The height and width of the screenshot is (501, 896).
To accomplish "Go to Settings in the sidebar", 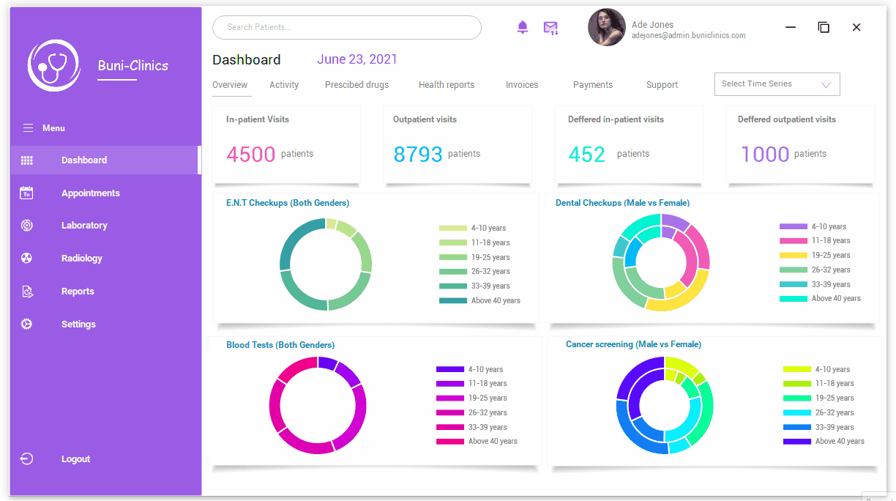I will point(78,324).
